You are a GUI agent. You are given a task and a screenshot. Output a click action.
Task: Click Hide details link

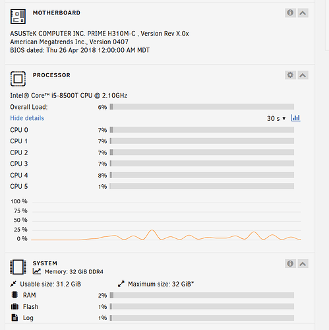click(x=27, y=118)
